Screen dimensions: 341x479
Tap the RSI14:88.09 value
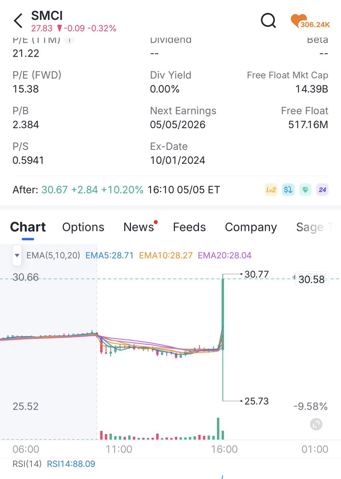click(71, 464)
